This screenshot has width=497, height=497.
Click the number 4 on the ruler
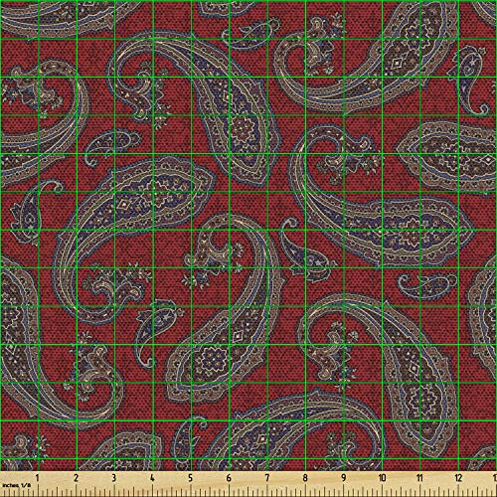152,478
